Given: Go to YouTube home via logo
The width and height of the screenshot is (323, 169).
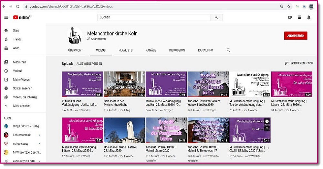Looking at the screenshot, I should pos(22,17).
